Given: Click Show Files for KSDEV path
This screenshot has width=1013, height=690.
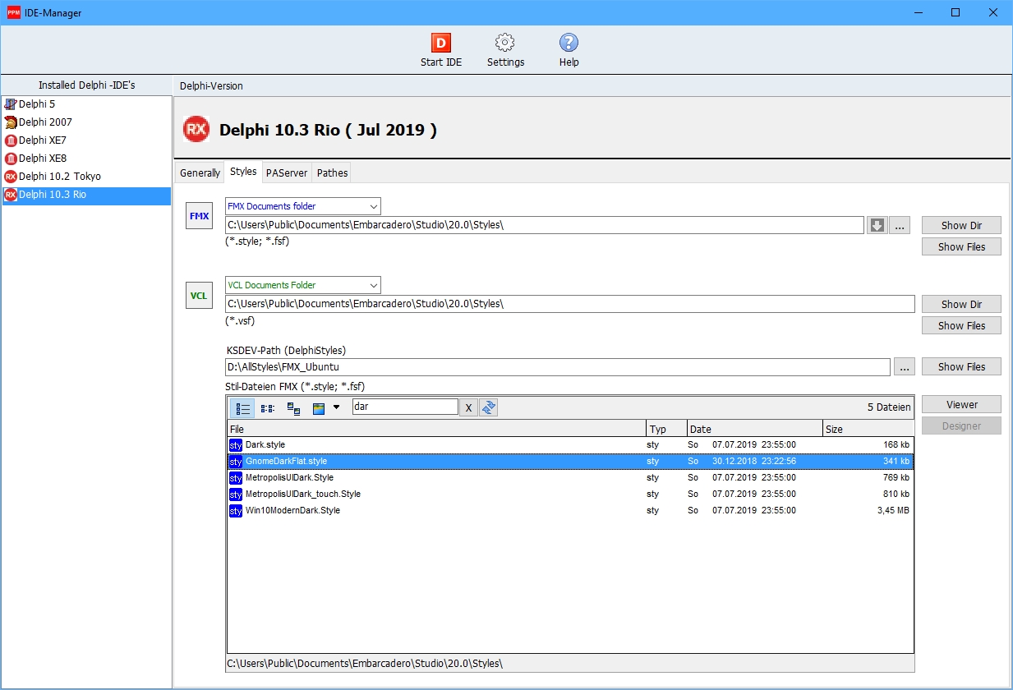Looking at the screenshot, I should click(x=961, y=366).
